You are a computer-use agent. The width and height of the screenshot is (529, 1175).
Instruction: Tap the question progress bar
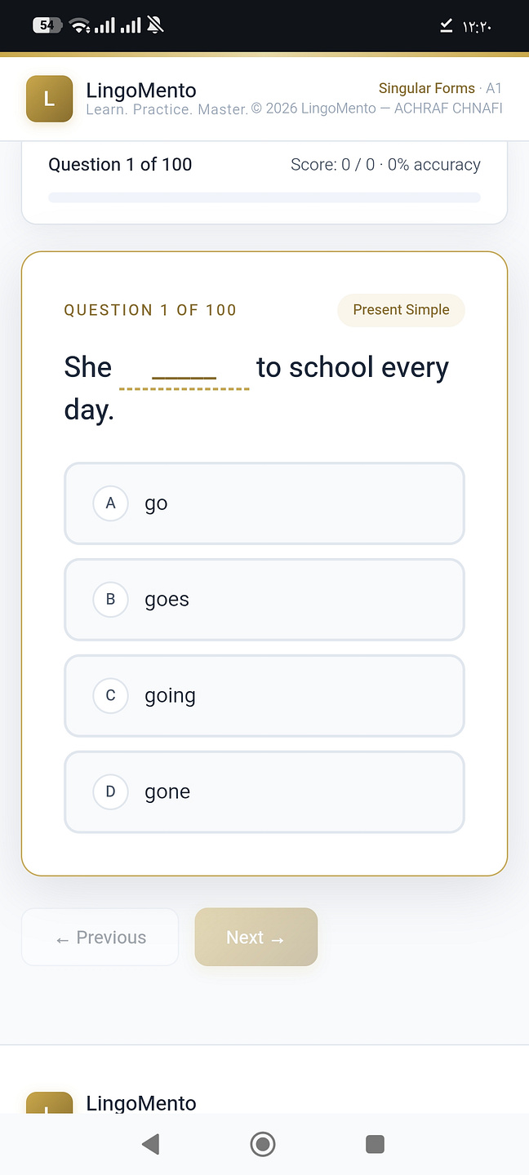(264, 197)
